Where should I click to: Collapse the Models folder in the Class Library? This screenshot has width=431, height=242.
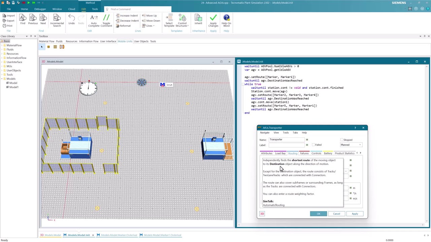[x=2, y=79]
